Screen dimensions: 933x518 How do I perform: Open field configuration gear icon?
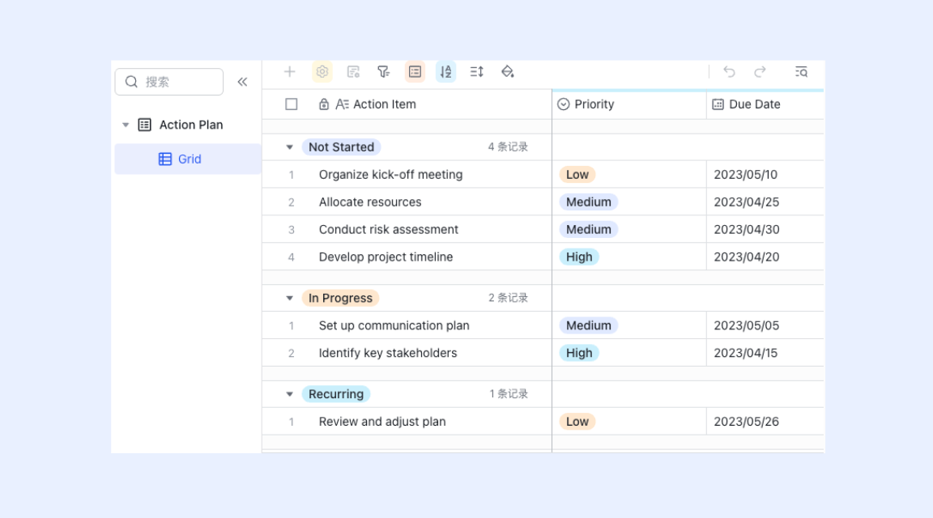click(322, 72)
